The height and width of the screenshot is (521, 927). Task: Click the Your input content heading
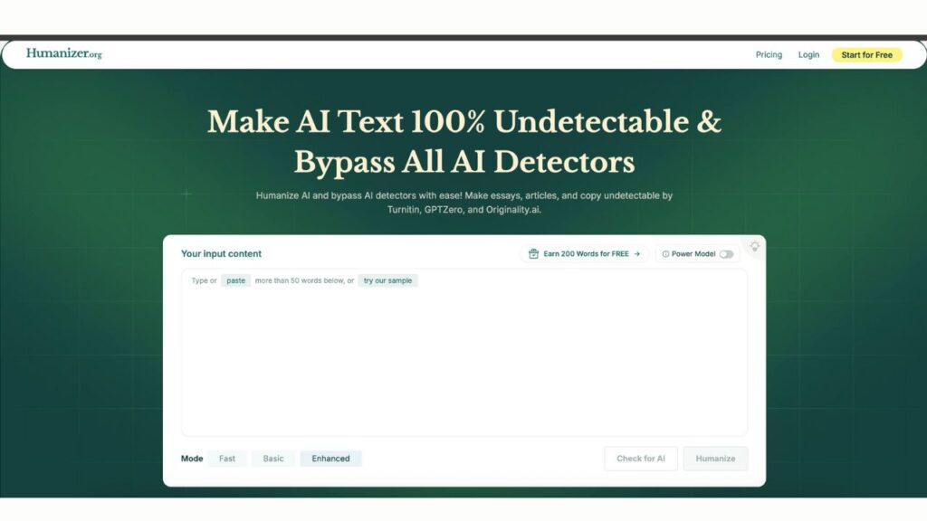click(x=221, y=254)
